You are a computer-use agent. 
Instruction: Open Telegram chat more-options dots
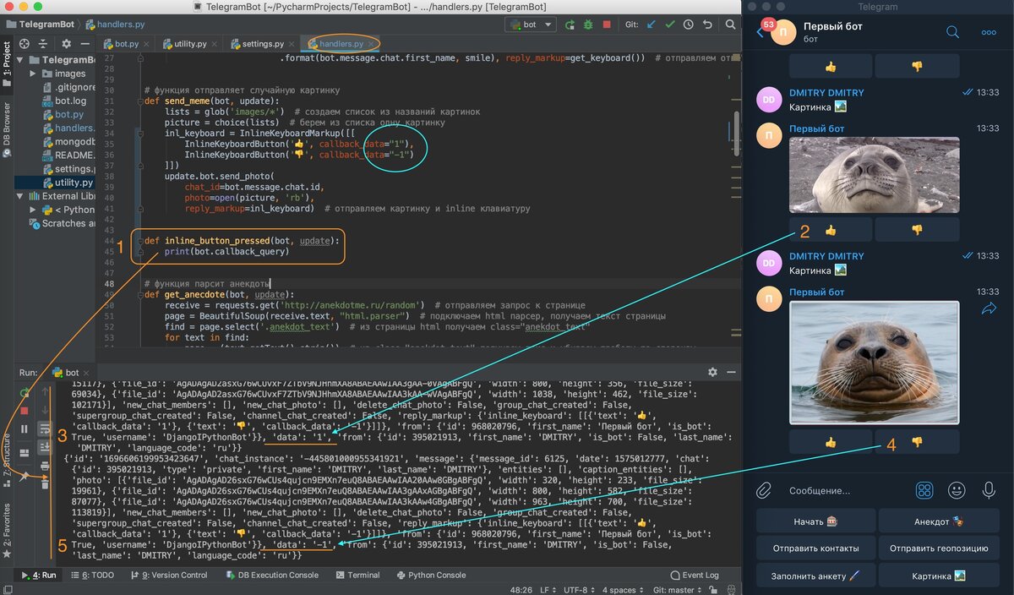[x=989, y=32]
